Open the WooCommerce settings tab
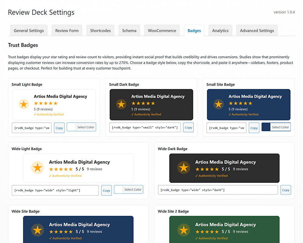The width and height of the screenshot is (303, 243). [x=162, y=30]
